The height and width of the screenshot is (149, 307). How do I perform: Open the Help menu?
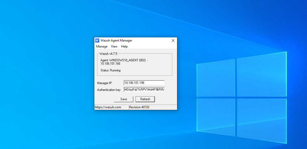[x=124, y=46]
